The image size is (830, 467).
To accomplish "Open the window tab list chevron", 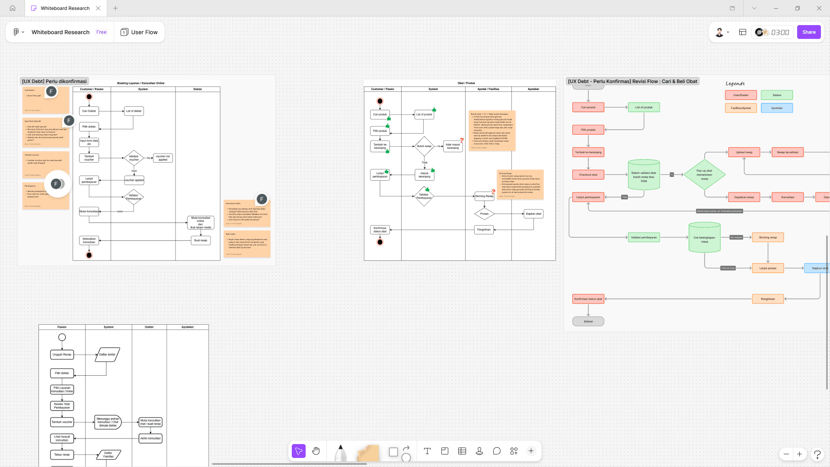I will click(x=754, y=8).
